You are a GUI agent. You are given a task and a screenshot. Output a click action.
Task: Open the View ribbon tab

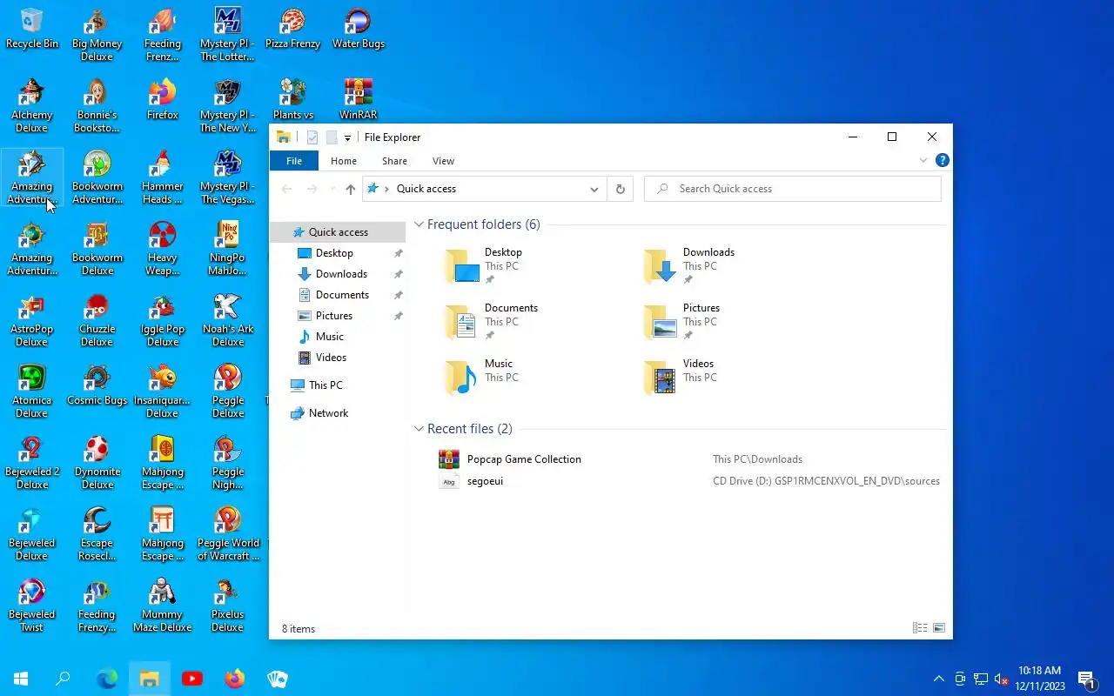(443, 161)
